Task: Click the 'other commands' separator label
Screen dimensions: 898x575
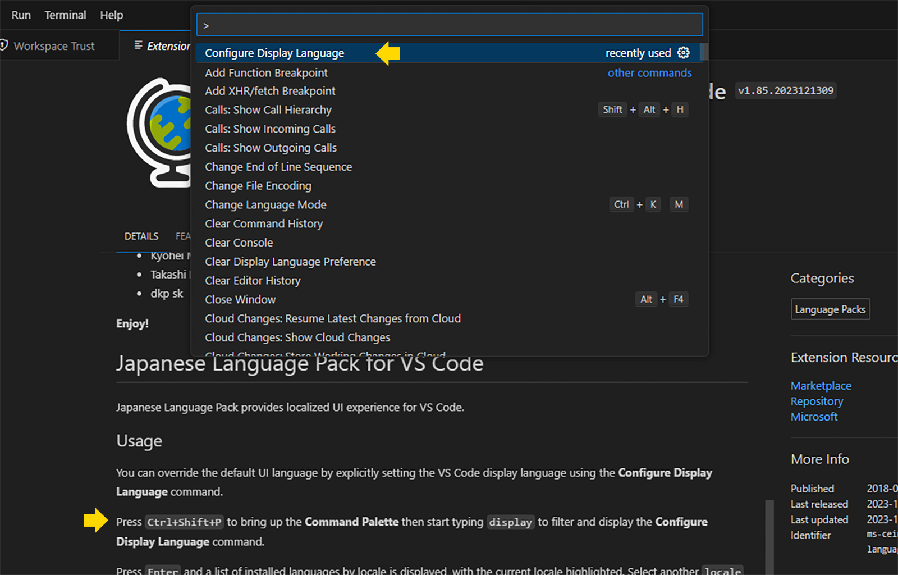Action: (x=649, y=73)
